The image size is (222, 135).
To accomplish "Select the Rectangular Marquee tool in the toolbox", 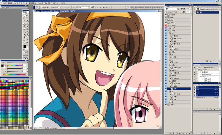I will [x=24, y=15].
